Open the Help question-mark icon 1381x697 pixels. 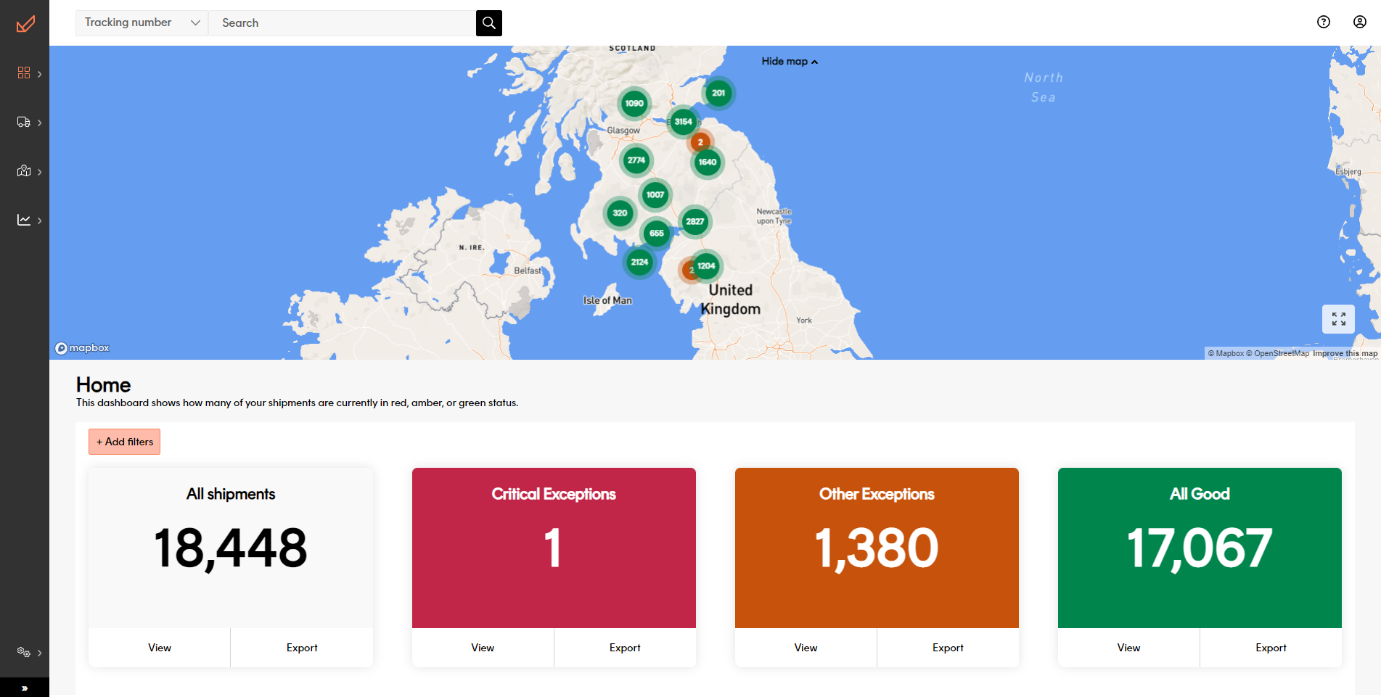tap(1323, 22)
